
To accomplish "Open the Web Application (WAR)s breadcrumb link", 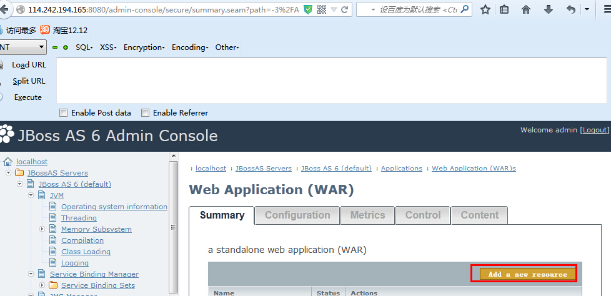I will pyautogui.click(x=474, y=168).
